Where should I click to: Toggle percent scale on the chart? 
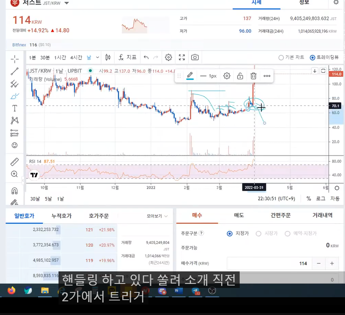coord(309,199)
